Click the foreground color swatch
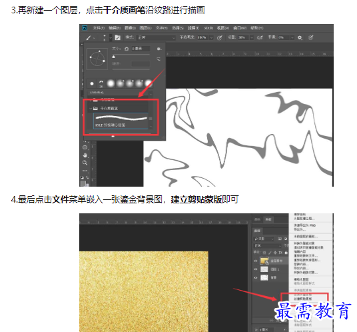The width and height of the screenshot is (357, 332). (x=83, y=183)
